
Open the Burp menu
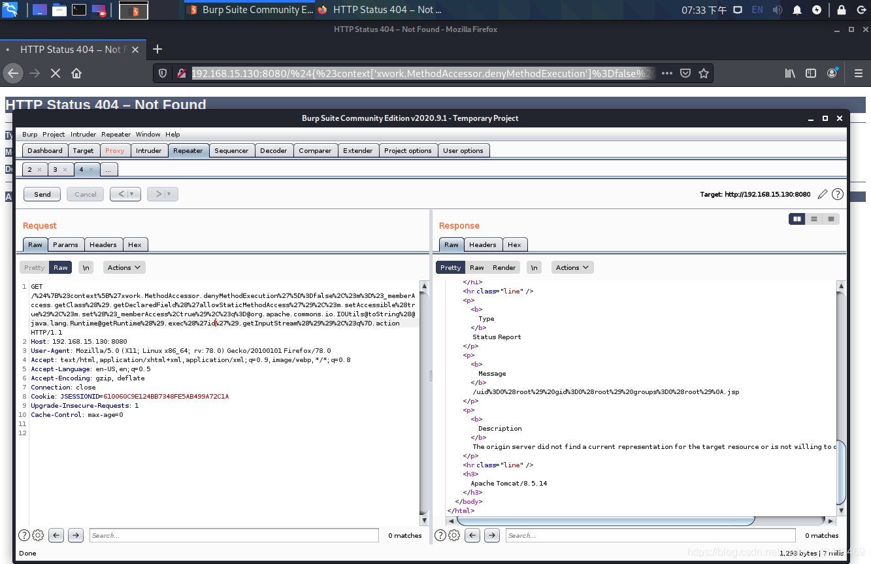(x=30, y=134)
